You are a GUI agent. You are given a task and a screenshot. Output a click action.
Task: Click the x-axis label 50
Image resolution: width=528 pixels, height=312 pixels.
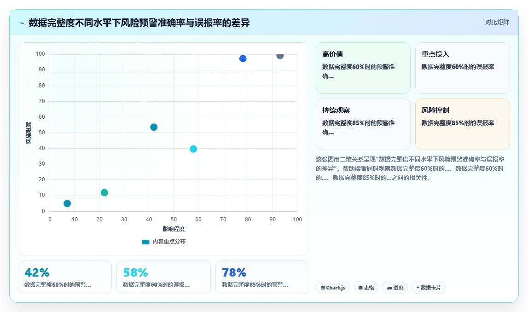(174, 220)
